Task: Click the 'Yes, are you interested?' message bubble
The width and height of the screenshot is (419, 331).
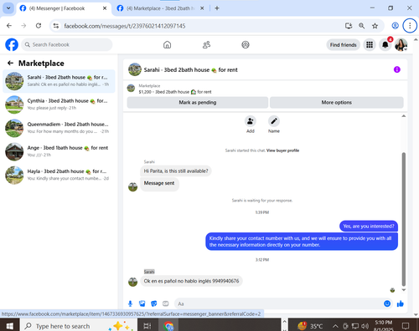Action: pyautogui.click(x=369, y=227)
